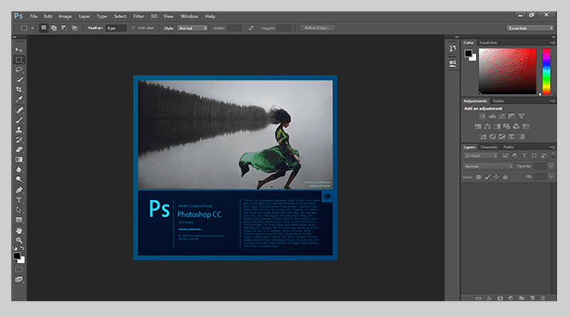Adjust the hue spectrum slider

coord(546,71)
